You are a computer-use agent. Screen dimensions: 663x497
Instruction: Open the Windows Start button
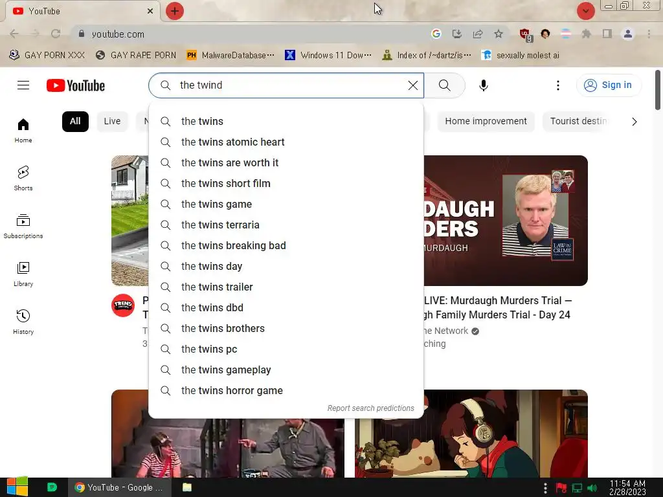coord(17,487)
